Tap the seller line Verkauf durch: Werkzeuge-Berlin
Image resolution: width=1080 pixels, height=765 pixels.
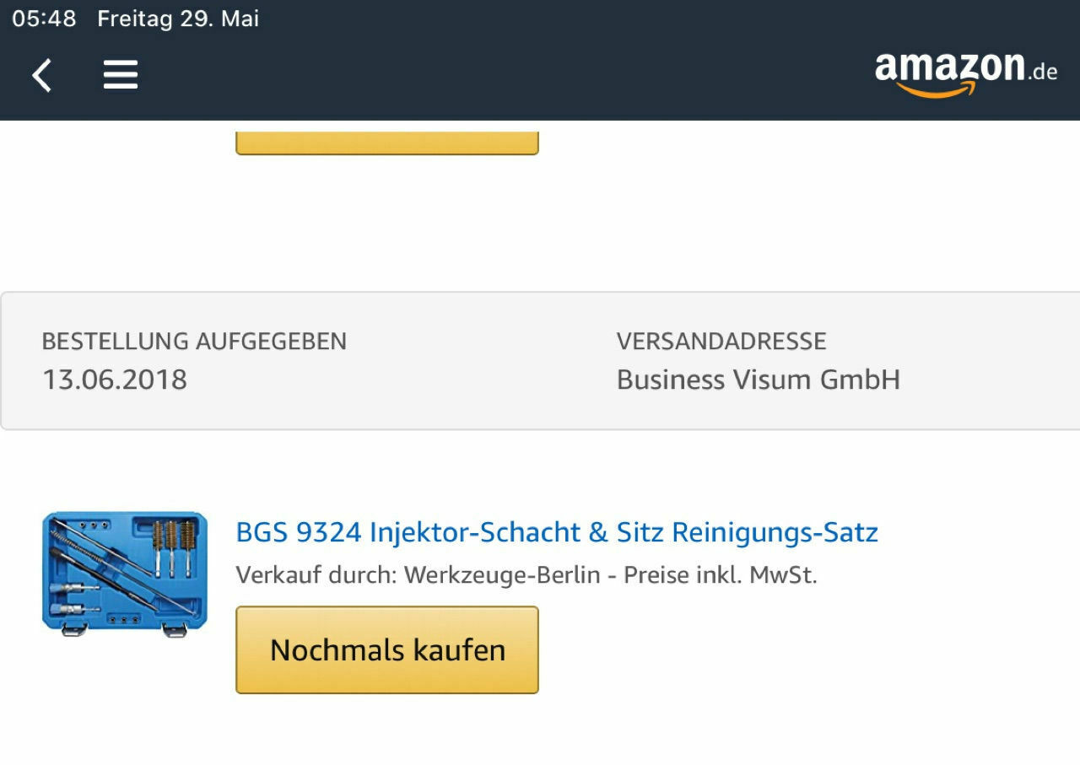click(x=418, y=575)
